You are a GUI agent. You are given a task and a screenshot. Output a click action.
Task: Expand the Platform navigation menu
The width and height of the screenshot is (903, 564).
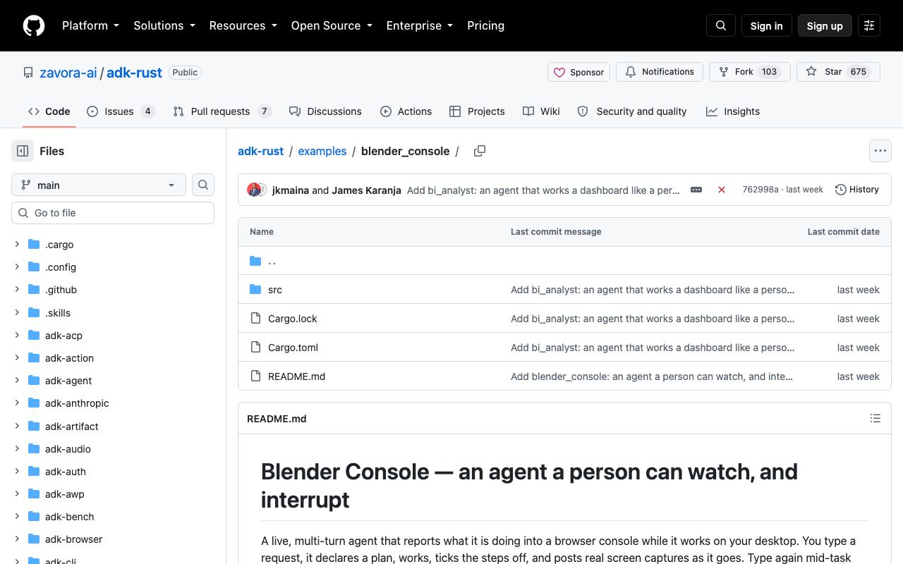(91, 25)
